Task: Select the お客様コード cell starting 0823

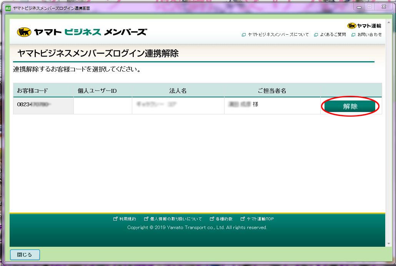Action: (x=43, y=105)
